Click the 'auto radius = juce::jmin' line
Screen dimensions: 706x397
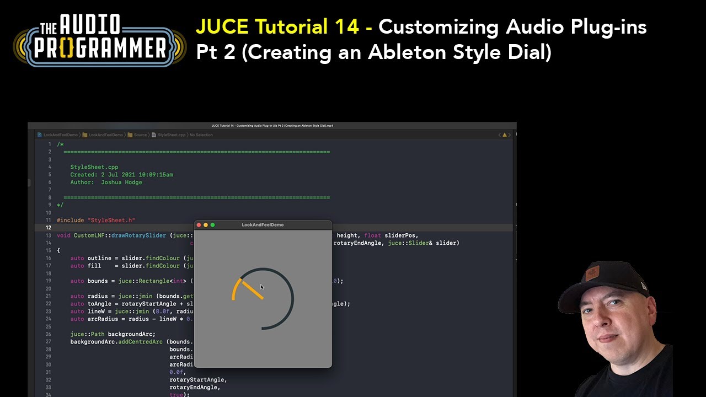point(132,296)
